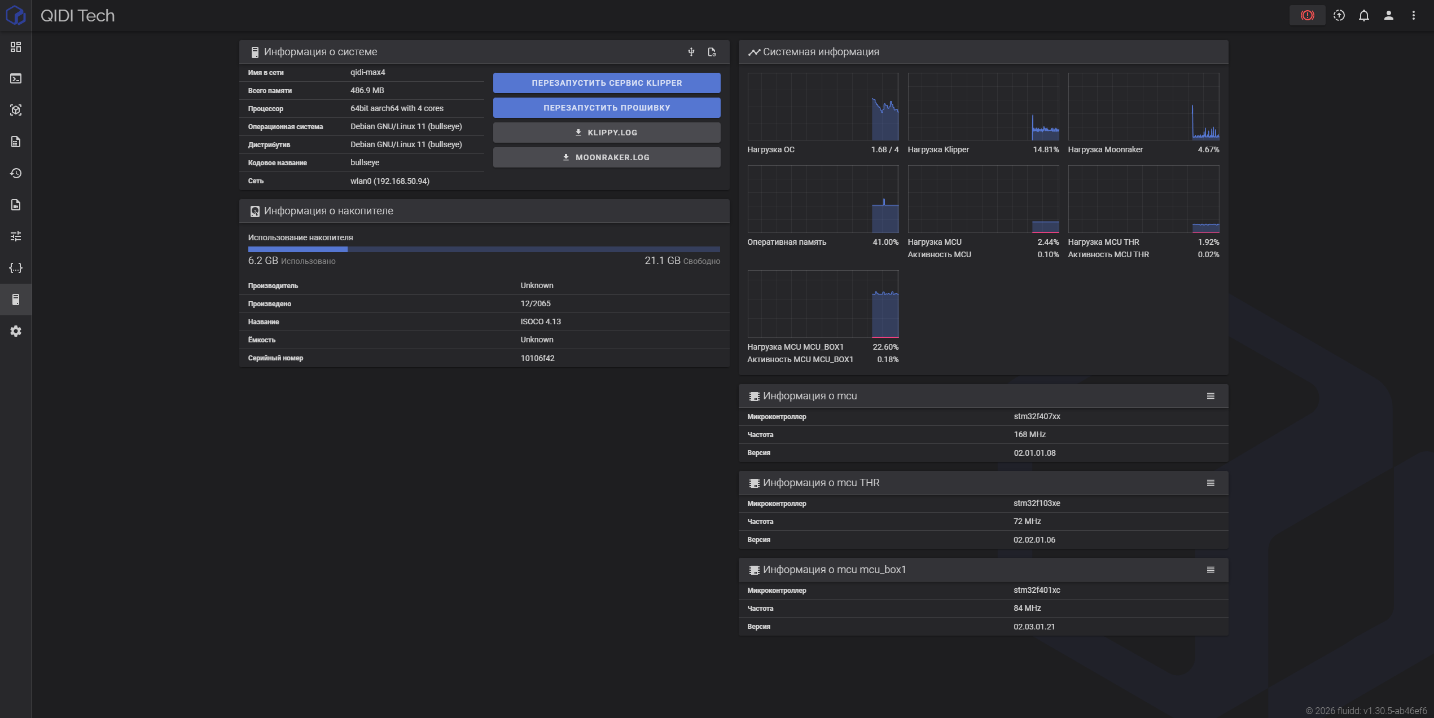Open the Tune sliders icon in sidebar

(16, 236)
